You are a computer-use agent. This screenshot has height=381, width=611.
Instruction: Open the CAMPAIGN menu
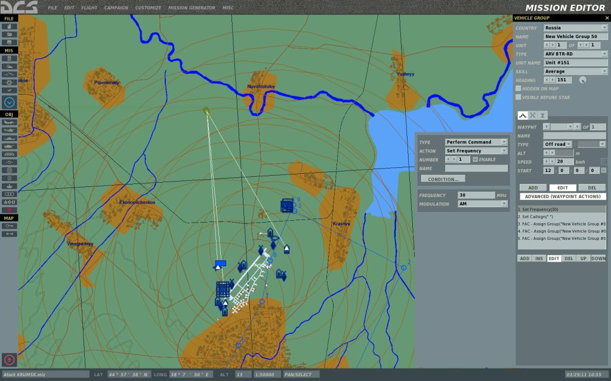116,8
